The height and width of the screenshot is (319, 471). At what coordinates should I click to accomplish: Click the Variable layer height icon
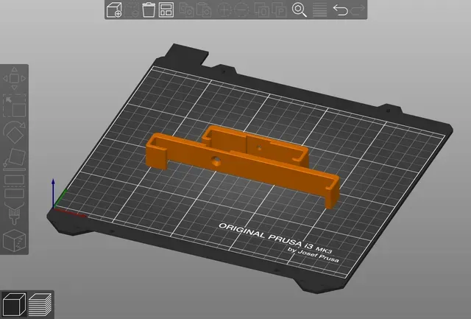click(320, 10)
